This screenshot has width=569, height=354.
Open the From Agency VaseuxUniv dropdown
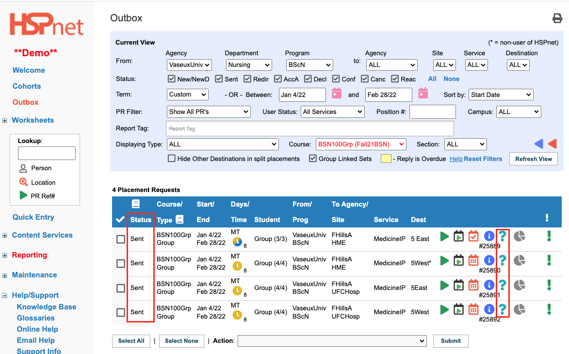point(190,65)
